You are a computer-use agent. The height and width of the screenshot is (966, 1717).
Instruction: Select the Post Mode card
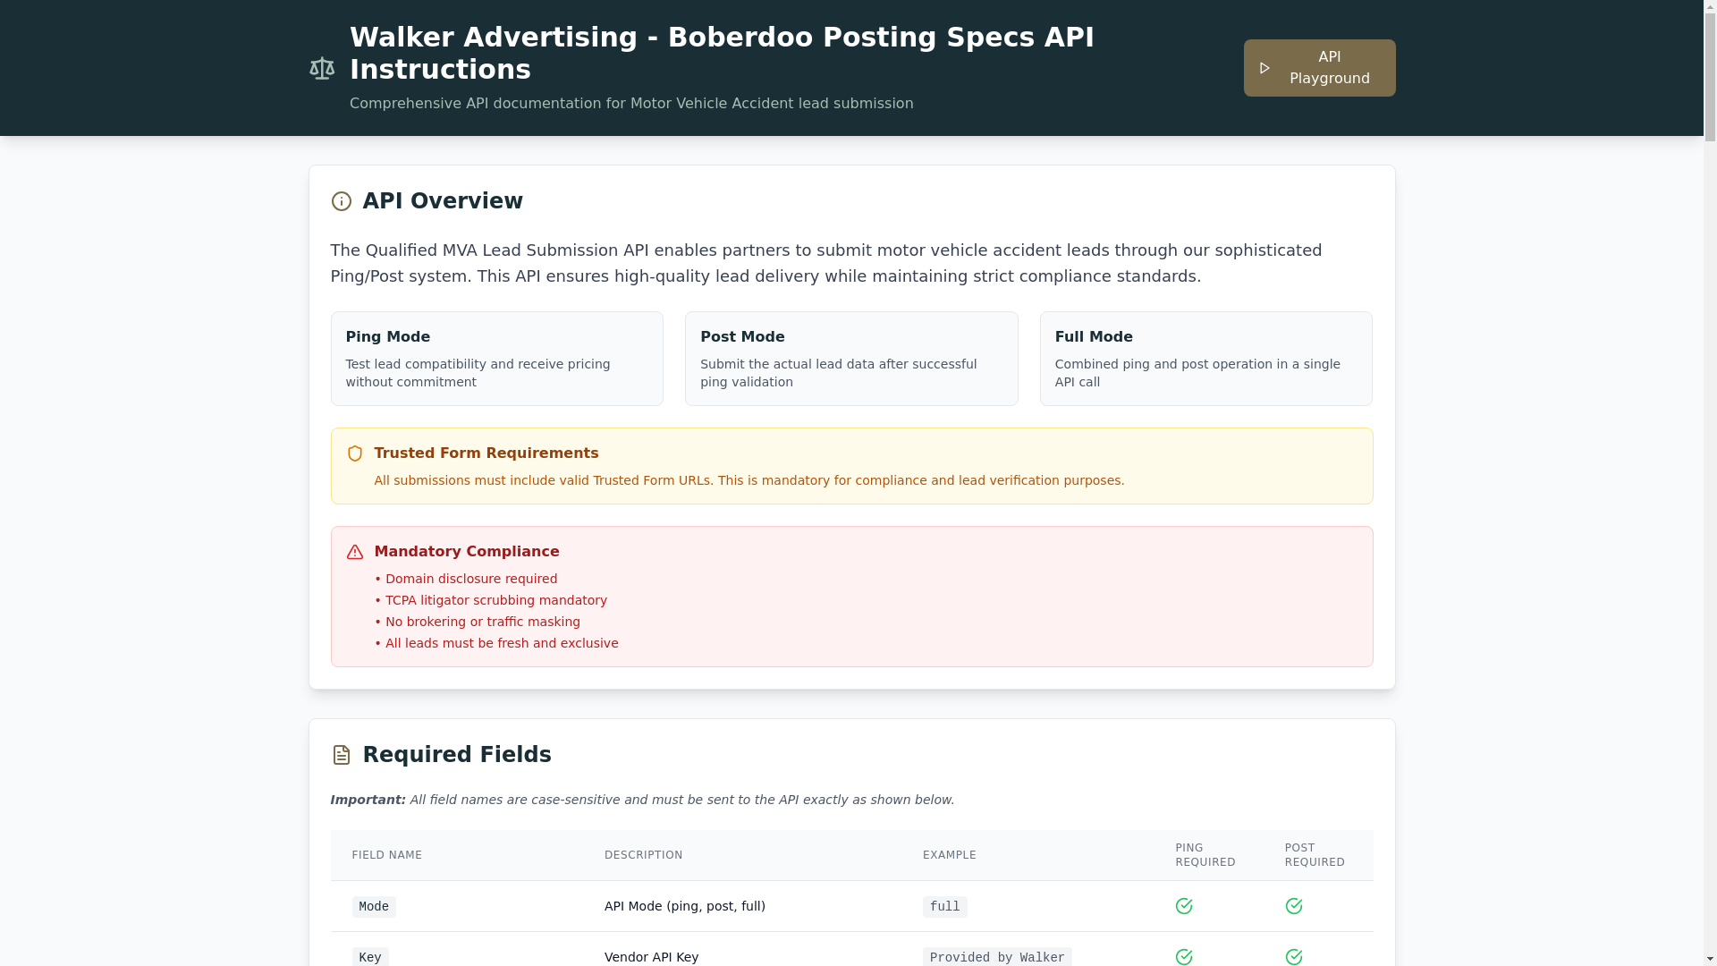point(851,359)
